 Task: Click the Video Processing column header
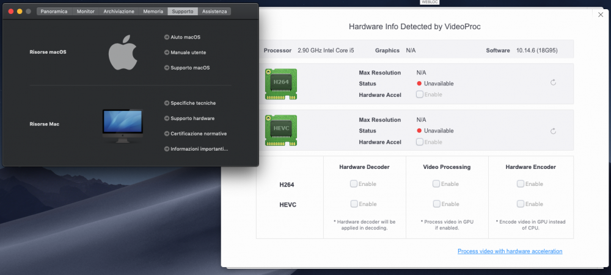point(447,167)
